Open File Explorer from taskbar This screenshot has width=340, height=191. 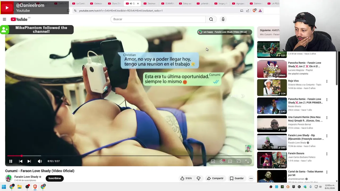click(19, 187)
